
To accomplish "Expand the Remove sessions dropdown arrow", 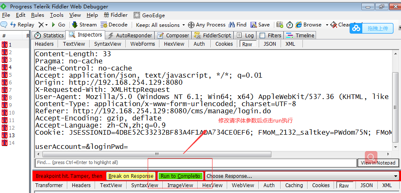I will [x=46, y=25].
